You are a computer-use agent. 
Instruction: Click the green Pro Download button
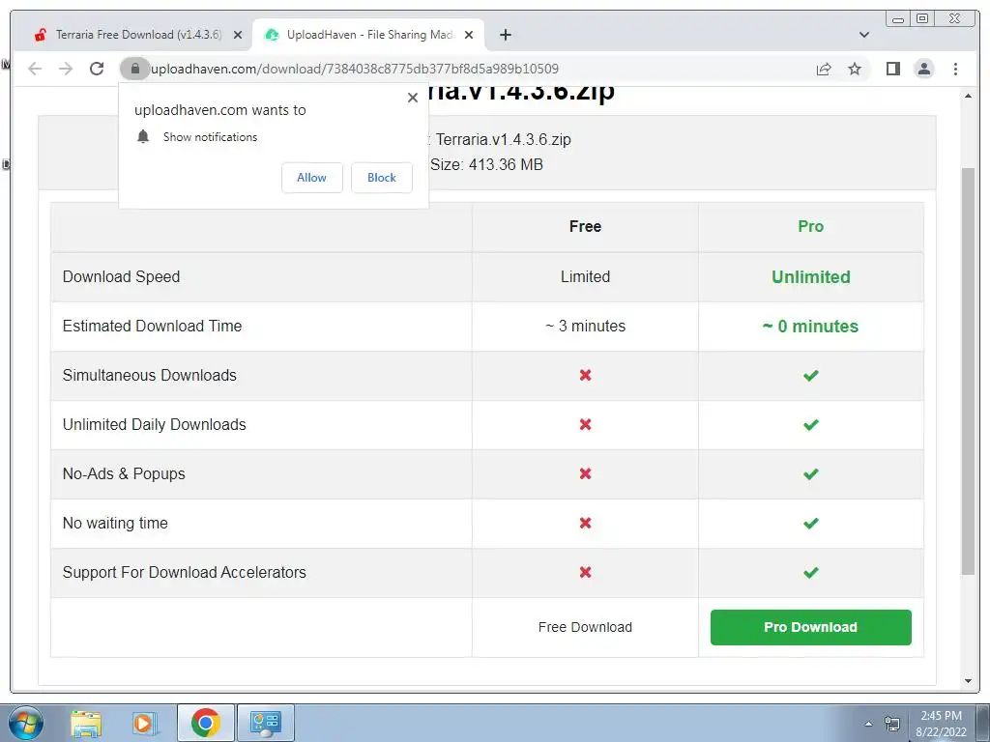point(811,627)
